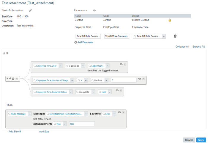Image resolution: width=208 pixels, height=144 pixels.
Task: Save the business rule
Action: pyautogui.click(x=201, y=140)
